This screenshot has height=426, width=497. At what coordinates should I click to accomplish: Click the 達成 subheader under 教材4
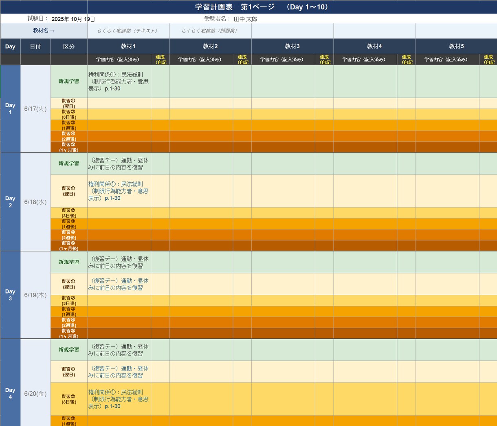tap(406, 60)
